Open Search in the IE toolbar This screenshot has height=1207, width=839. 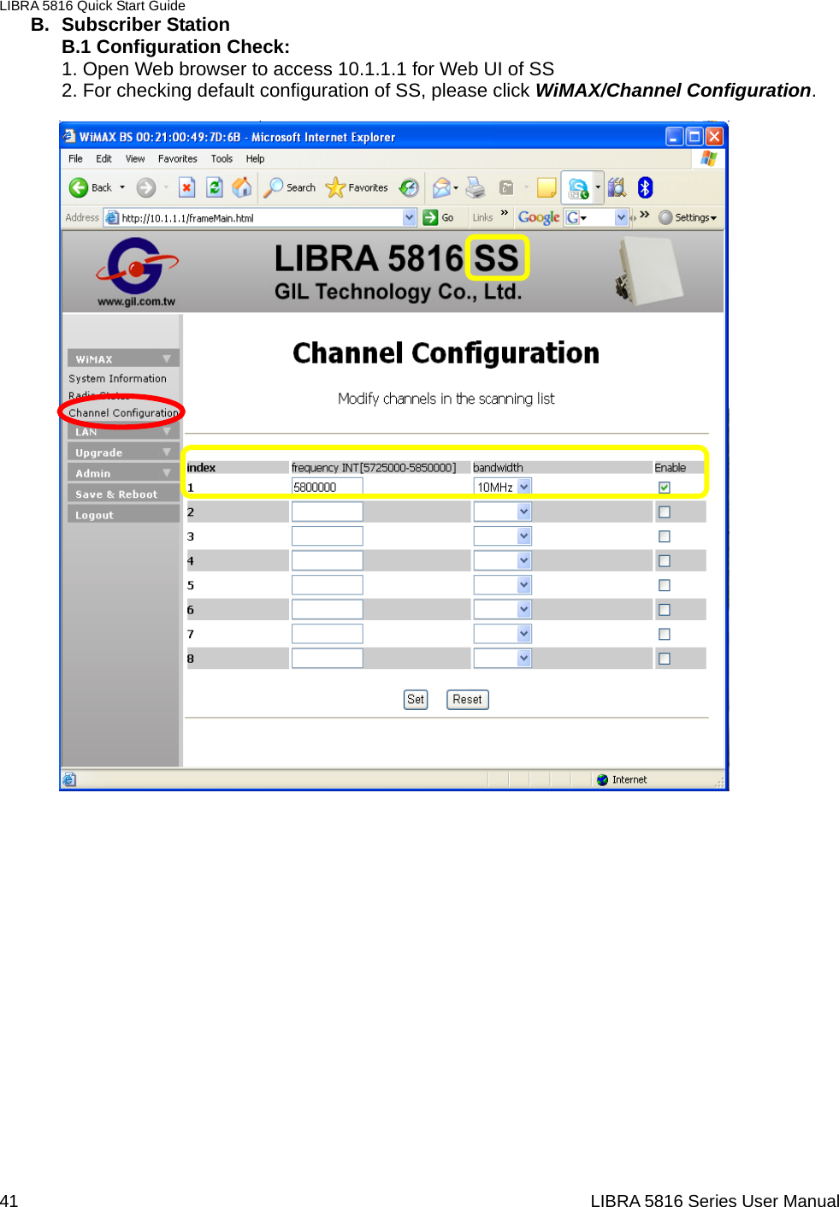coord(290,187)
